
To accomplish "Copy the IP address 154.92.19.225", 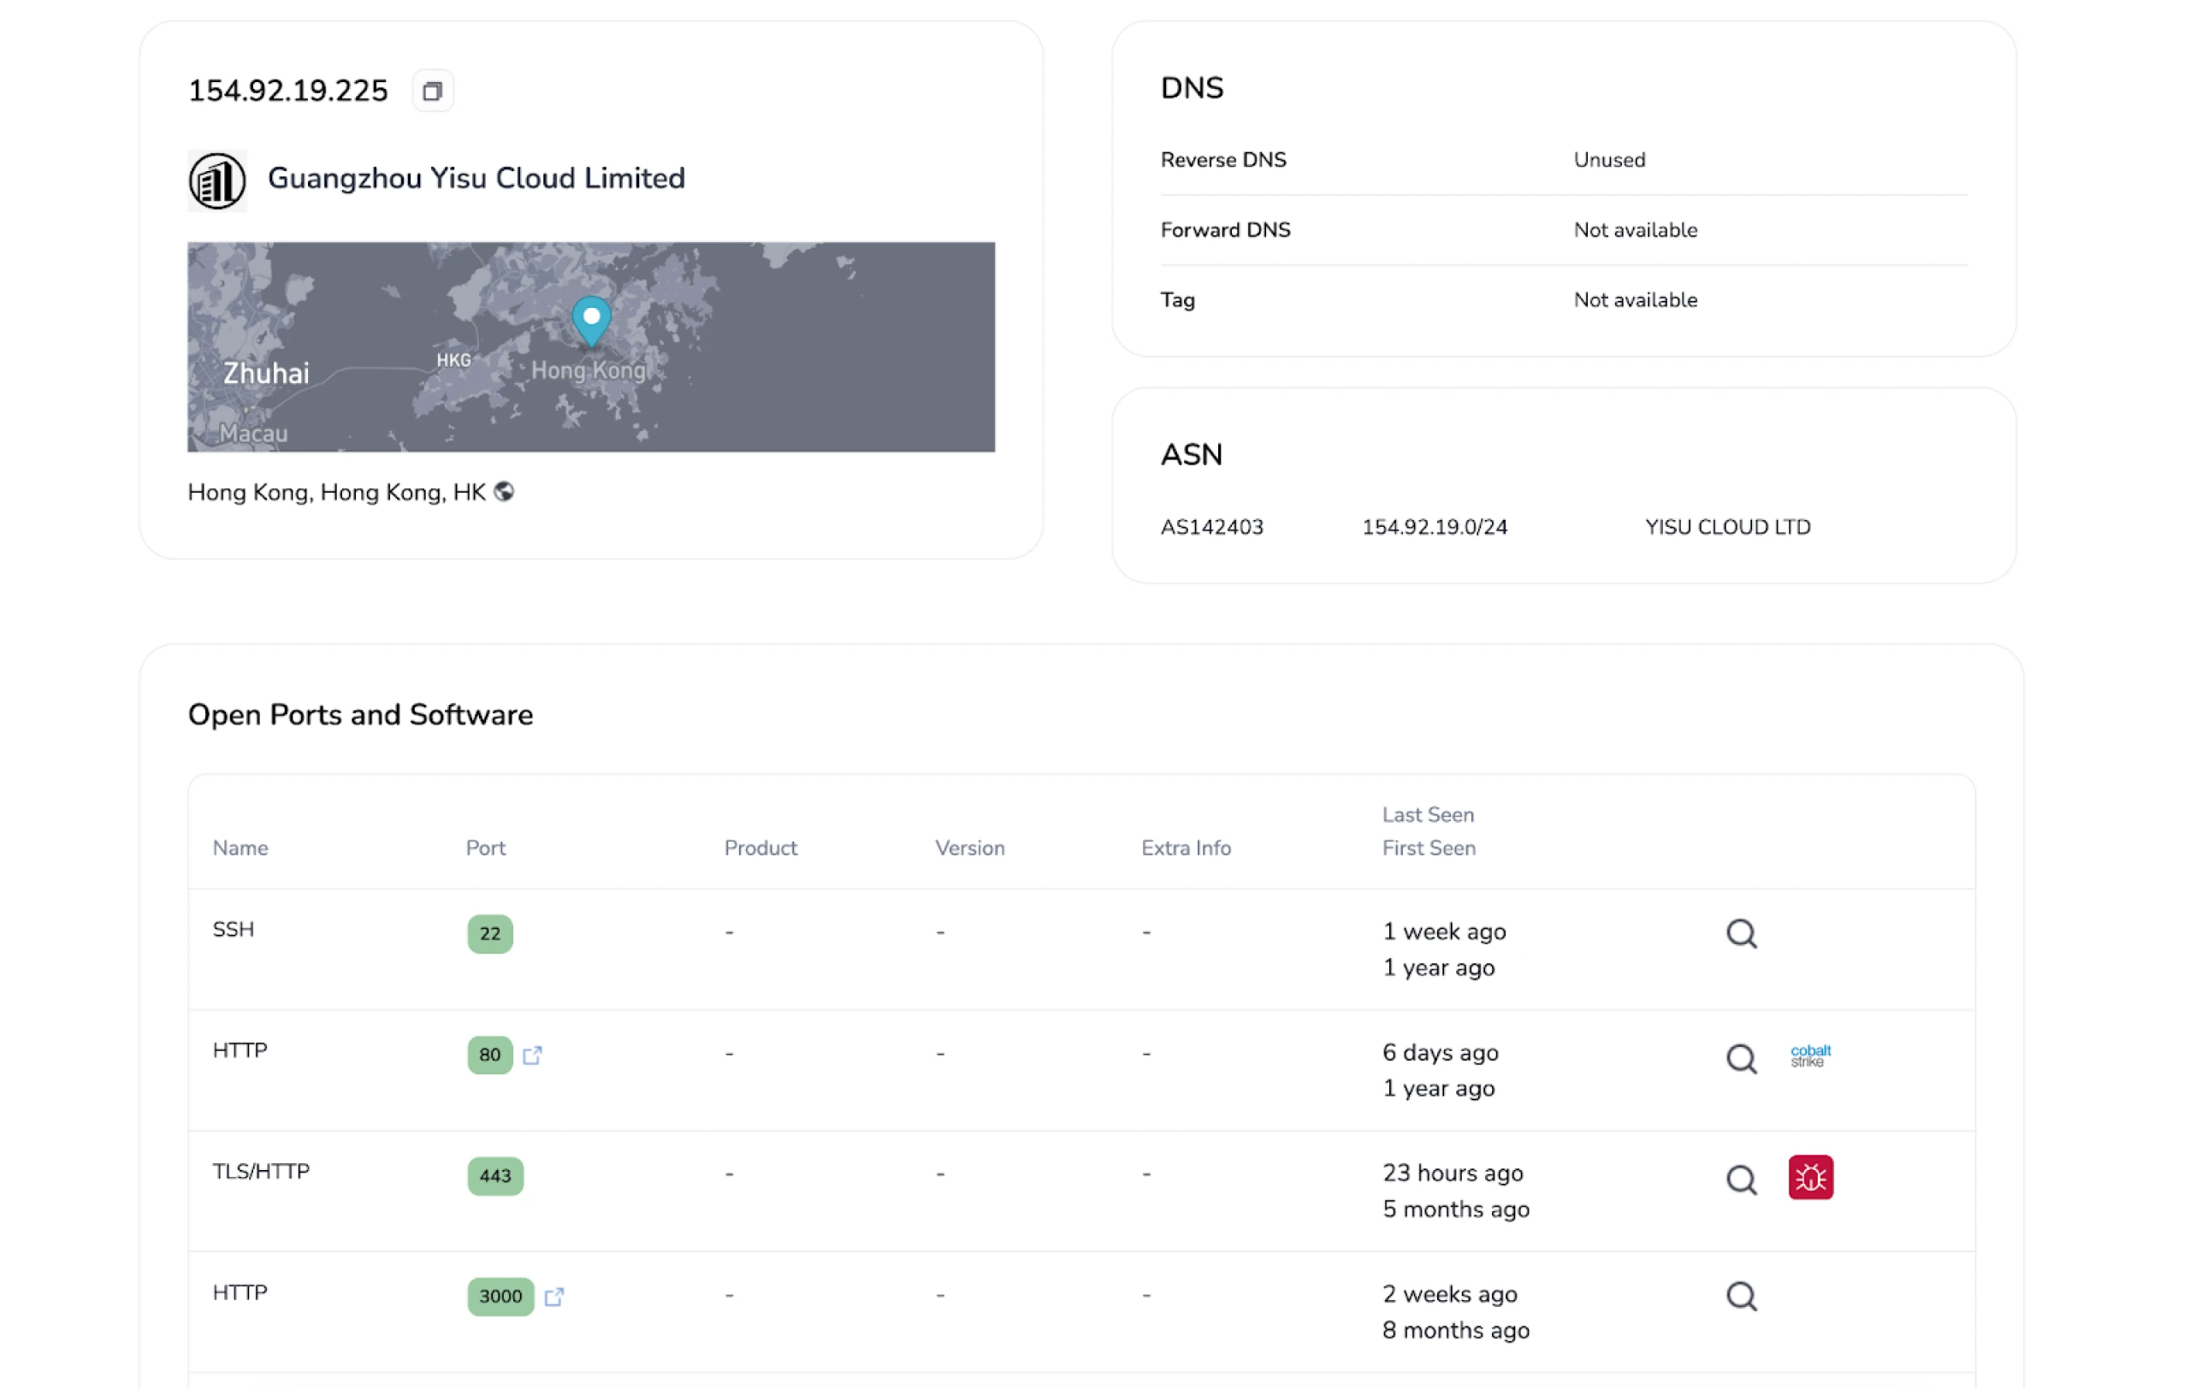I will click(x=432, y=91).
